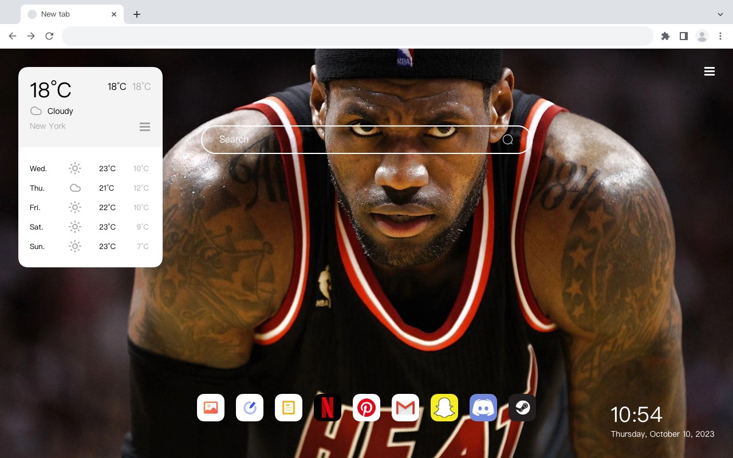Expand the tab search chevron

coord(720,14)
